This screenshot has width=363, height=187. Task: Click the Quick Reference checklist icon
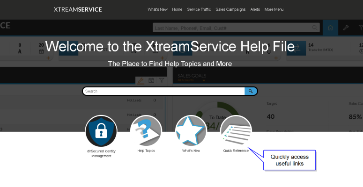tap(236, 131)
